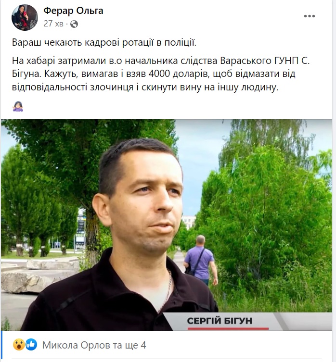The image size is (336, 362).
Task: Click the 27 хв post timestamp
Action: pyautogui.click(x=53, y=24)
